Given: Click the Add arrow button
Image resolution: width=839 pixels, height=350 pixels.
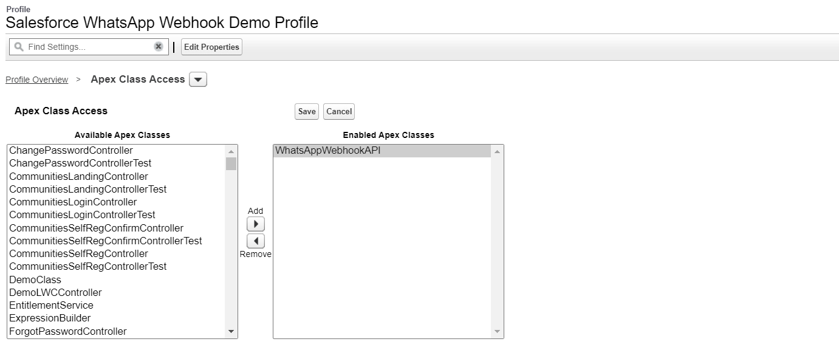Looking at the screenshot, I should point(256,224).
